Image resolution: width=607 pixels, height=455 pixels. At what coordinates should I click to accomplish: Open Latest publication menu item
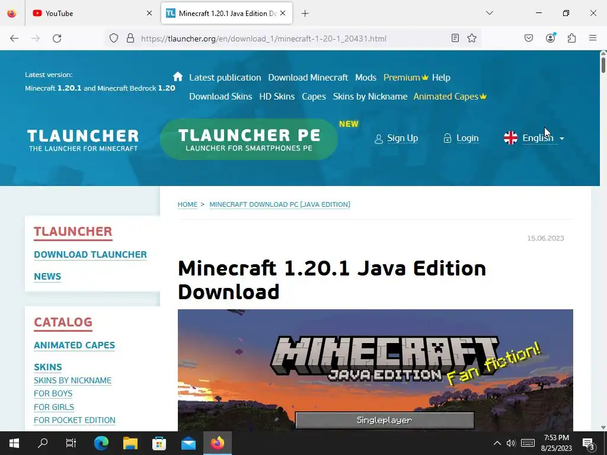[x=225, y=78]
